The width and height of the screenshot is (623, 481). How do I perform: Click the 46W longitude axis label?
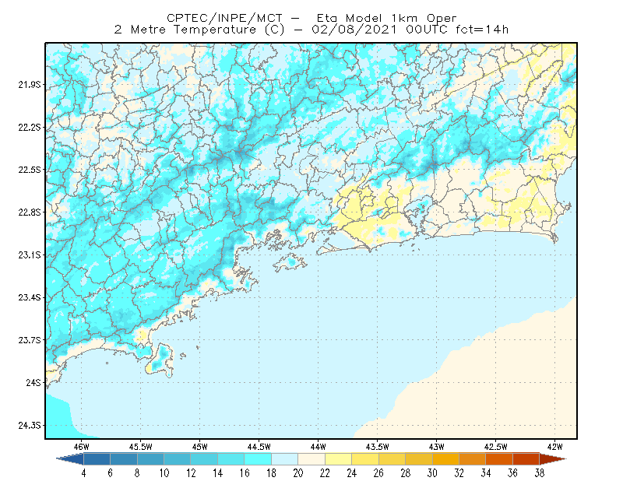pos(82,447)
